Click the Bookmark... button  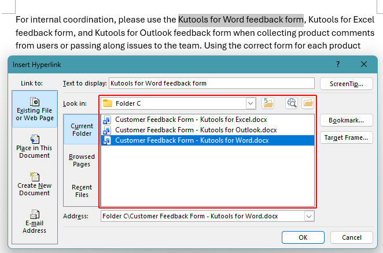tap(347, 120)
